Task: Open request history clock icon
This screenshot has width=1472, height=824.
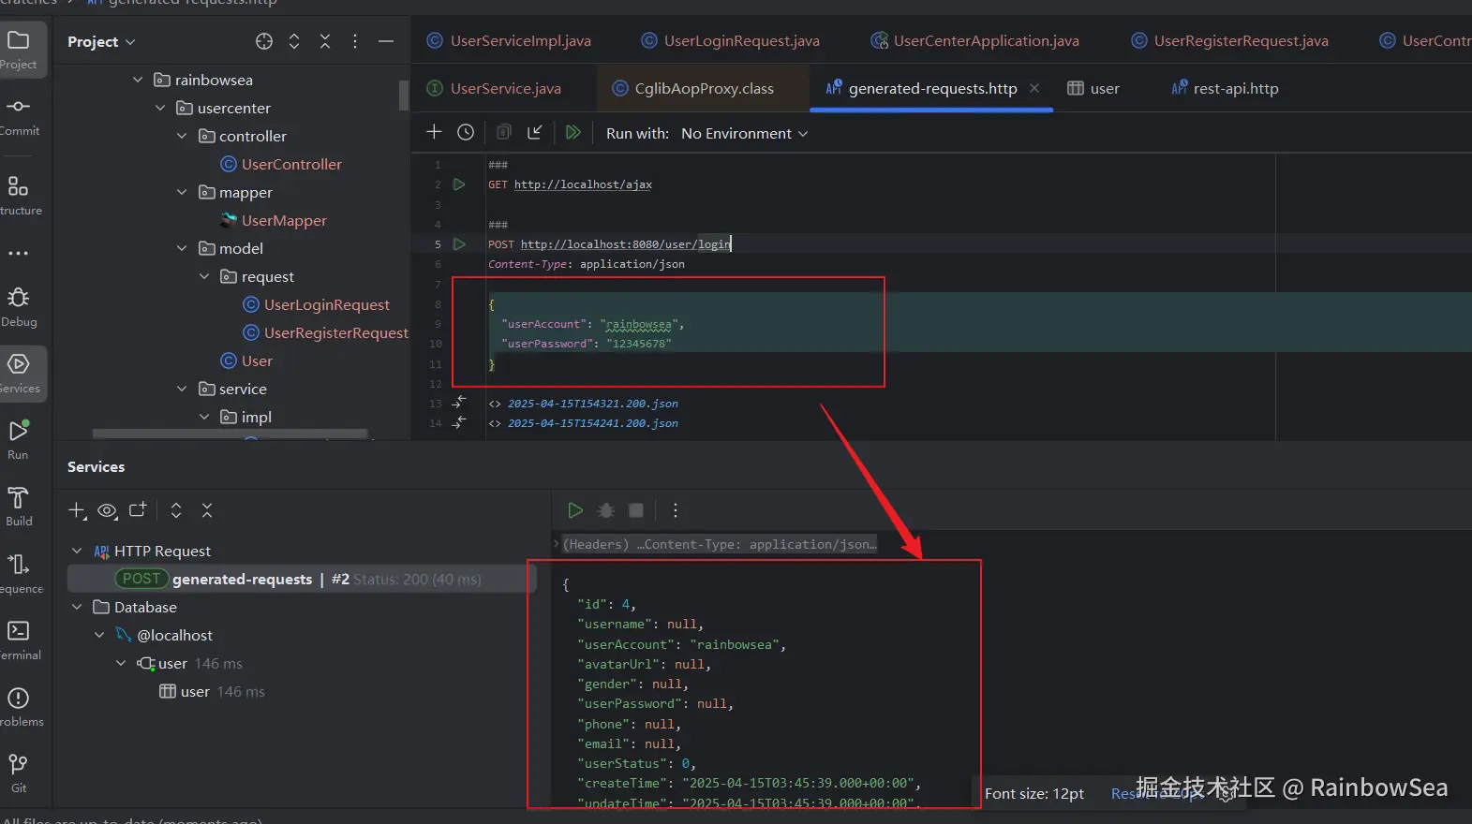Action: (466, 133)
